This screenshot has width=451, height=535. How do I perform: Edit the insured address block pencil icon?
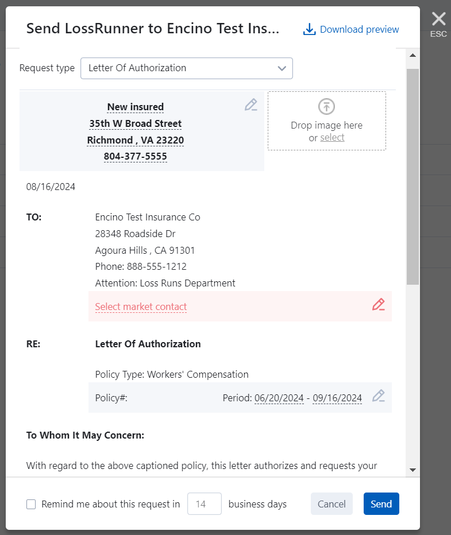pos(250,105)
